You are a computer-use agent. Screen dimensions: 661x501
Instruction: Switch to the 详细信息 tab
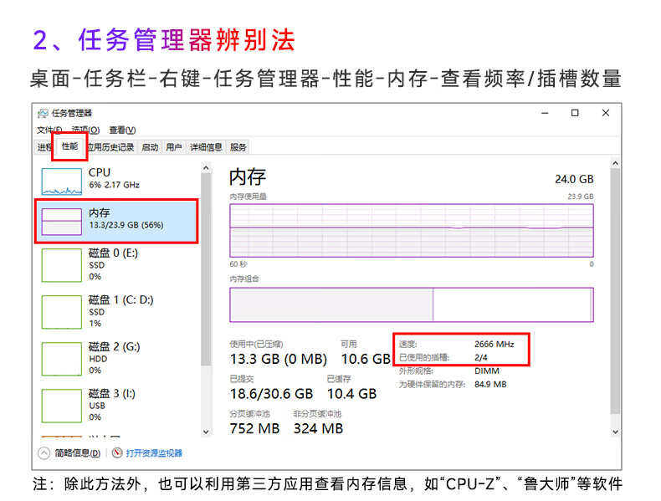point(205,147)
